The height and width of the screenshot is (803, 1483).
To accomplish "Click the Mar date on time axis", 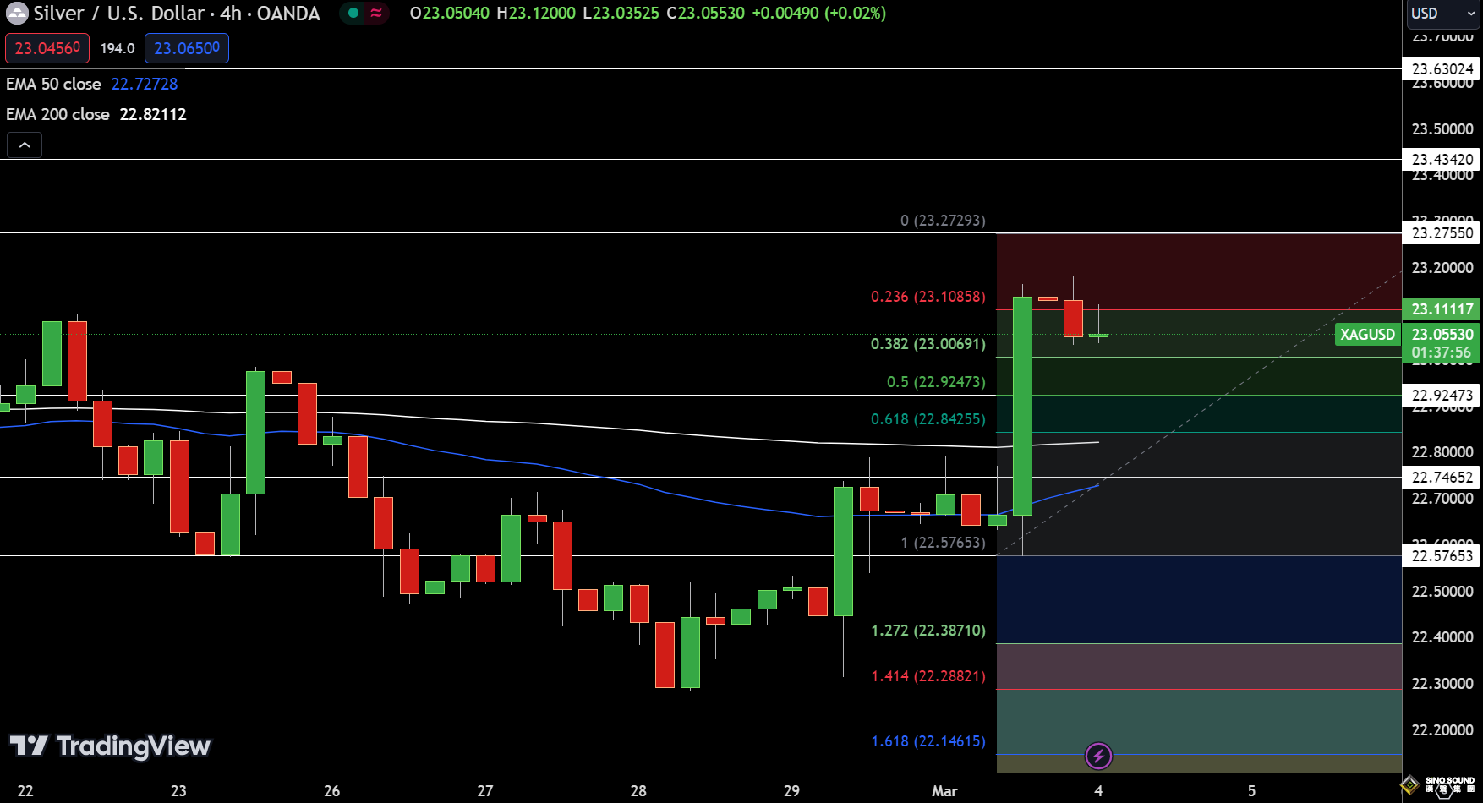I will (944, 791).
